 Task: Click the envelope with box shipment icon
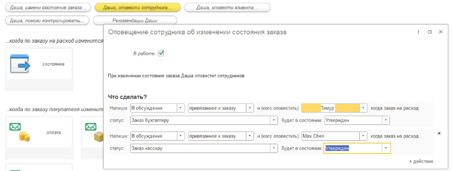click(x=94, y=132)
